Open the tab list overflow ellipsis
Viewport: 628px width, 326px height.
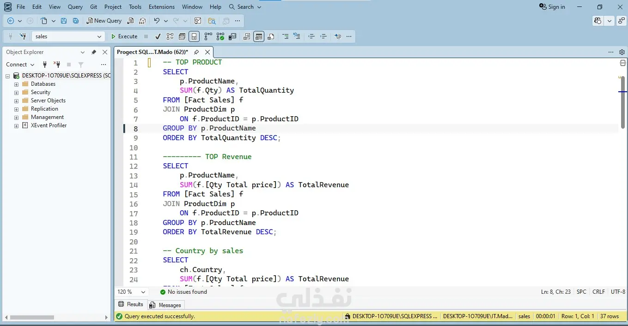(611, 52)
